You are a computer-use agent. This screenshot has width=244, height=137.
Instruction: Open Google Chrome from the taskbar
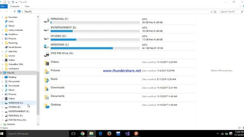tap(82, 134)
